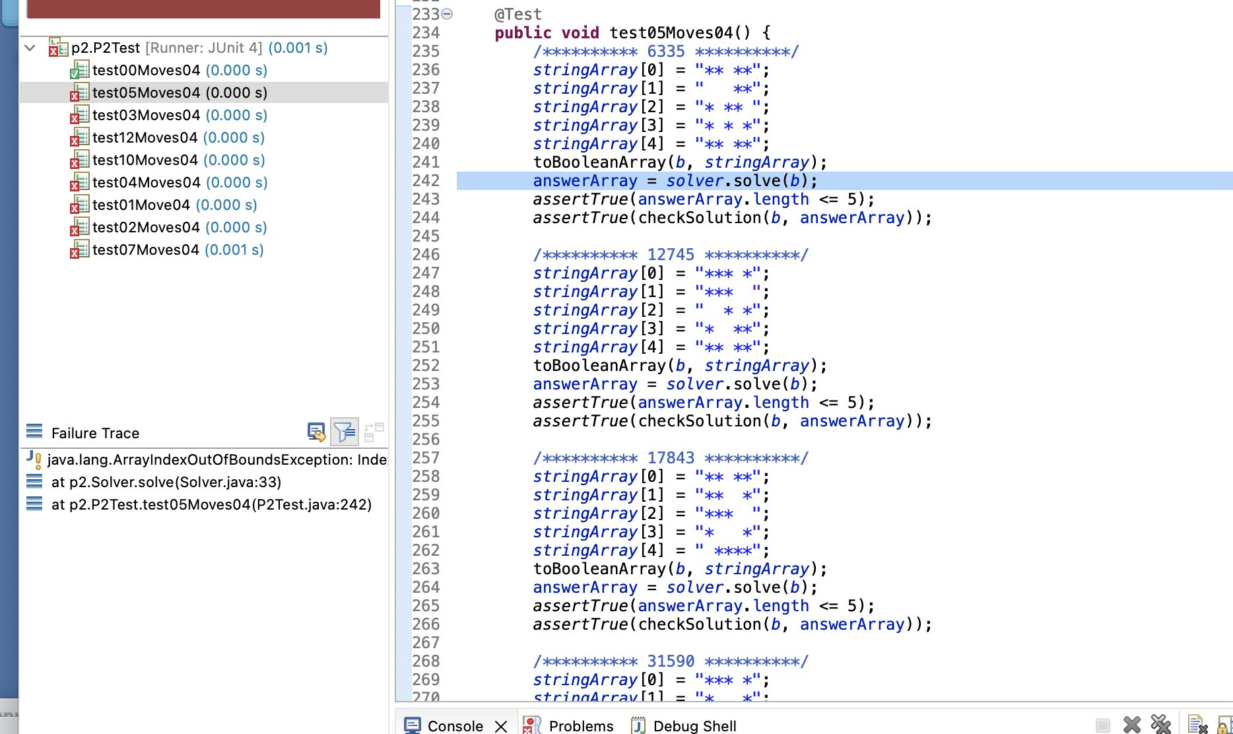Click the Compare Actual With Expected icon
This screenshot has width=1233, height=734.
(x=374, y=432)
